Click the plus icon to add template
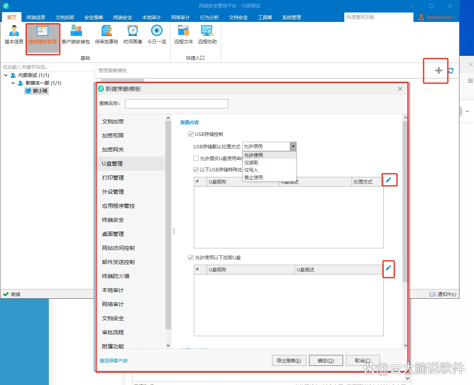The image size is (474, 385). [438, 71]
